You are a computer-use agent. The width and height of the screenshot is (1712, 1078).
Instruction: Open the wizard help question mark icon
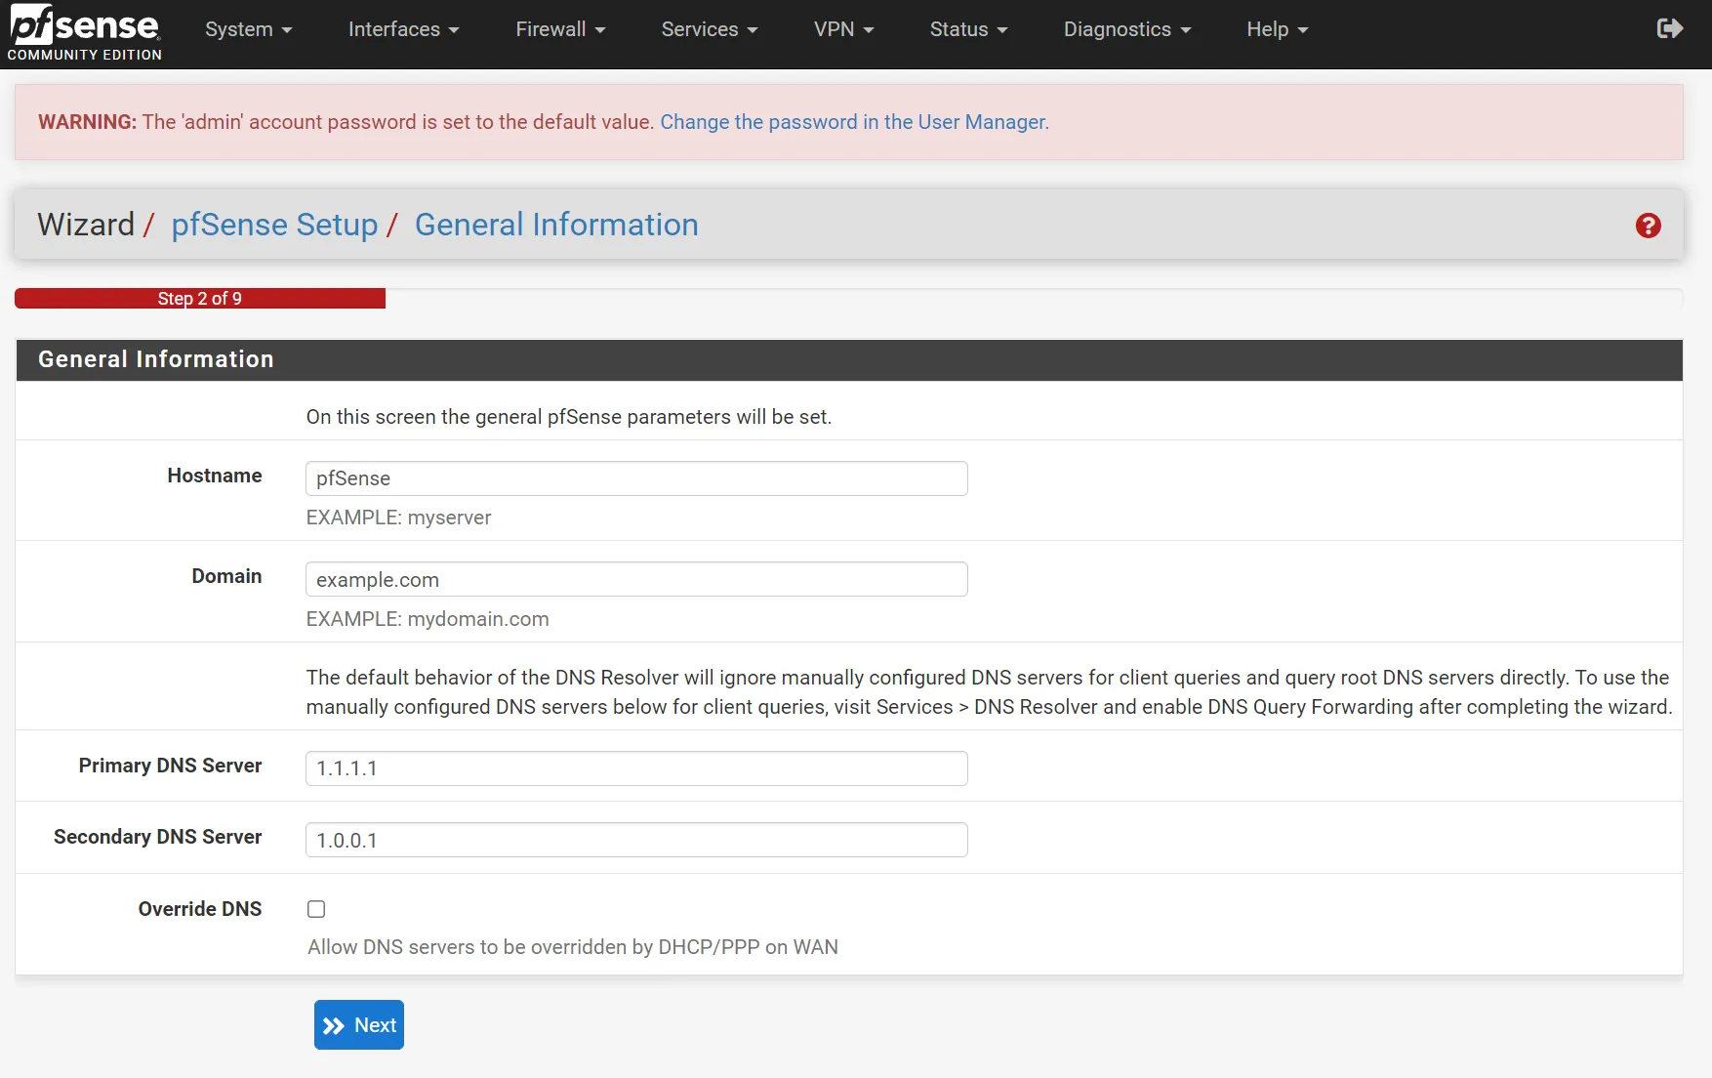click(1649, 226)
